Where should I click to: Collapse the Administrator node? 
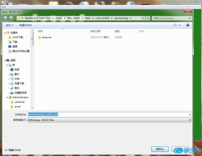7,97
